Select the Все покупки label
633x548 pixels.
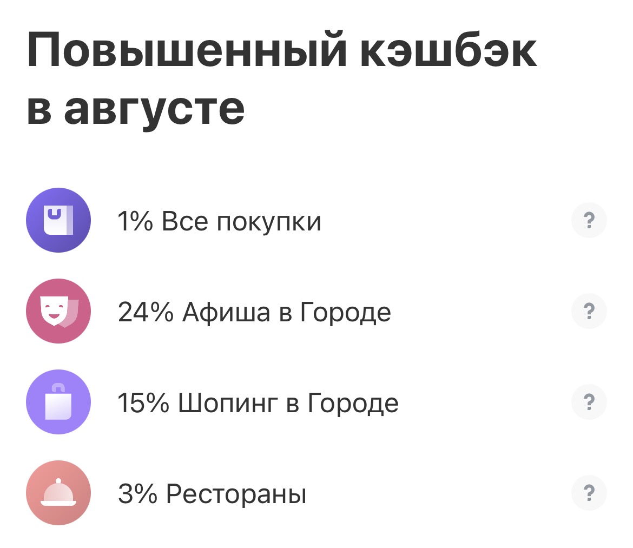click(x=241, y=222)
